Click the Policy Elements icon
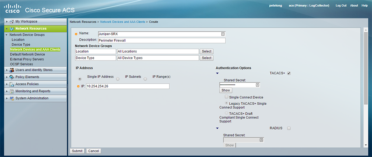Viewport: 372px width, 157px height. click(12, 77)
